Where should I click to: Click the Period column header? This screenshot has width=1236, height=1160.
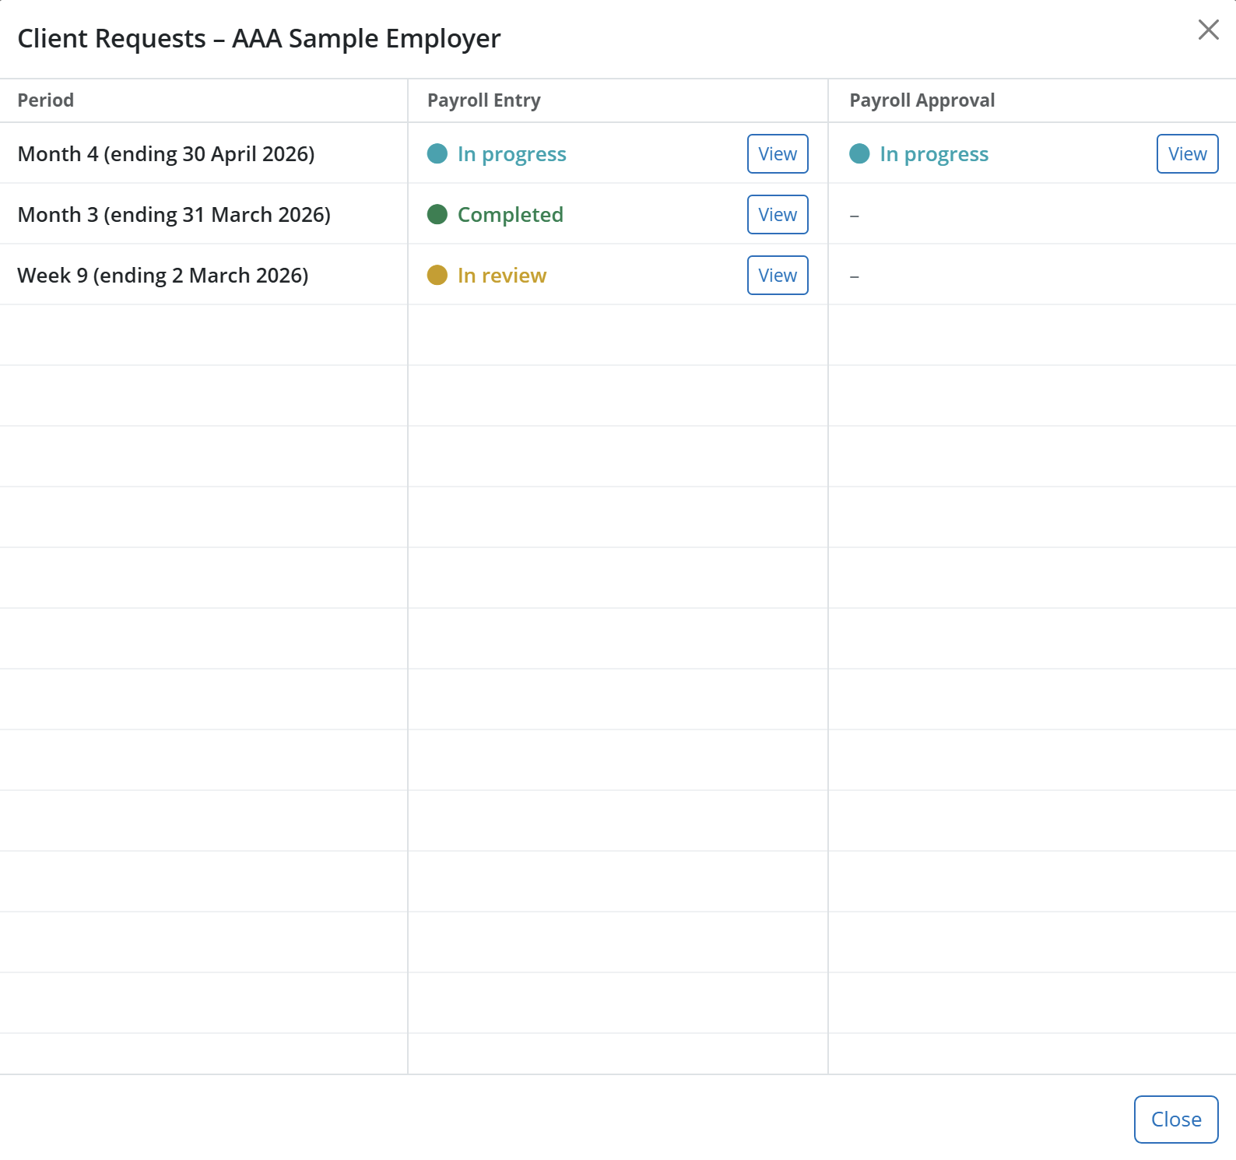click(46, 100)
